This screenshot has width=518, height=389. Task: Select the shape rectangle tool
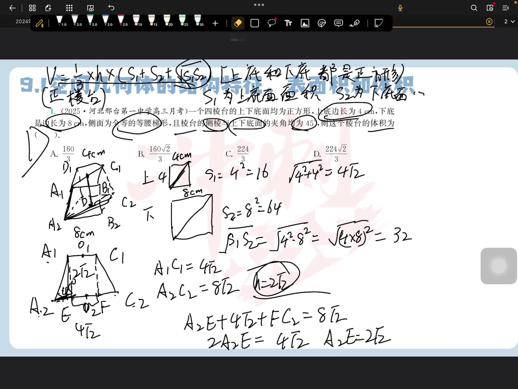pos(255,23)
